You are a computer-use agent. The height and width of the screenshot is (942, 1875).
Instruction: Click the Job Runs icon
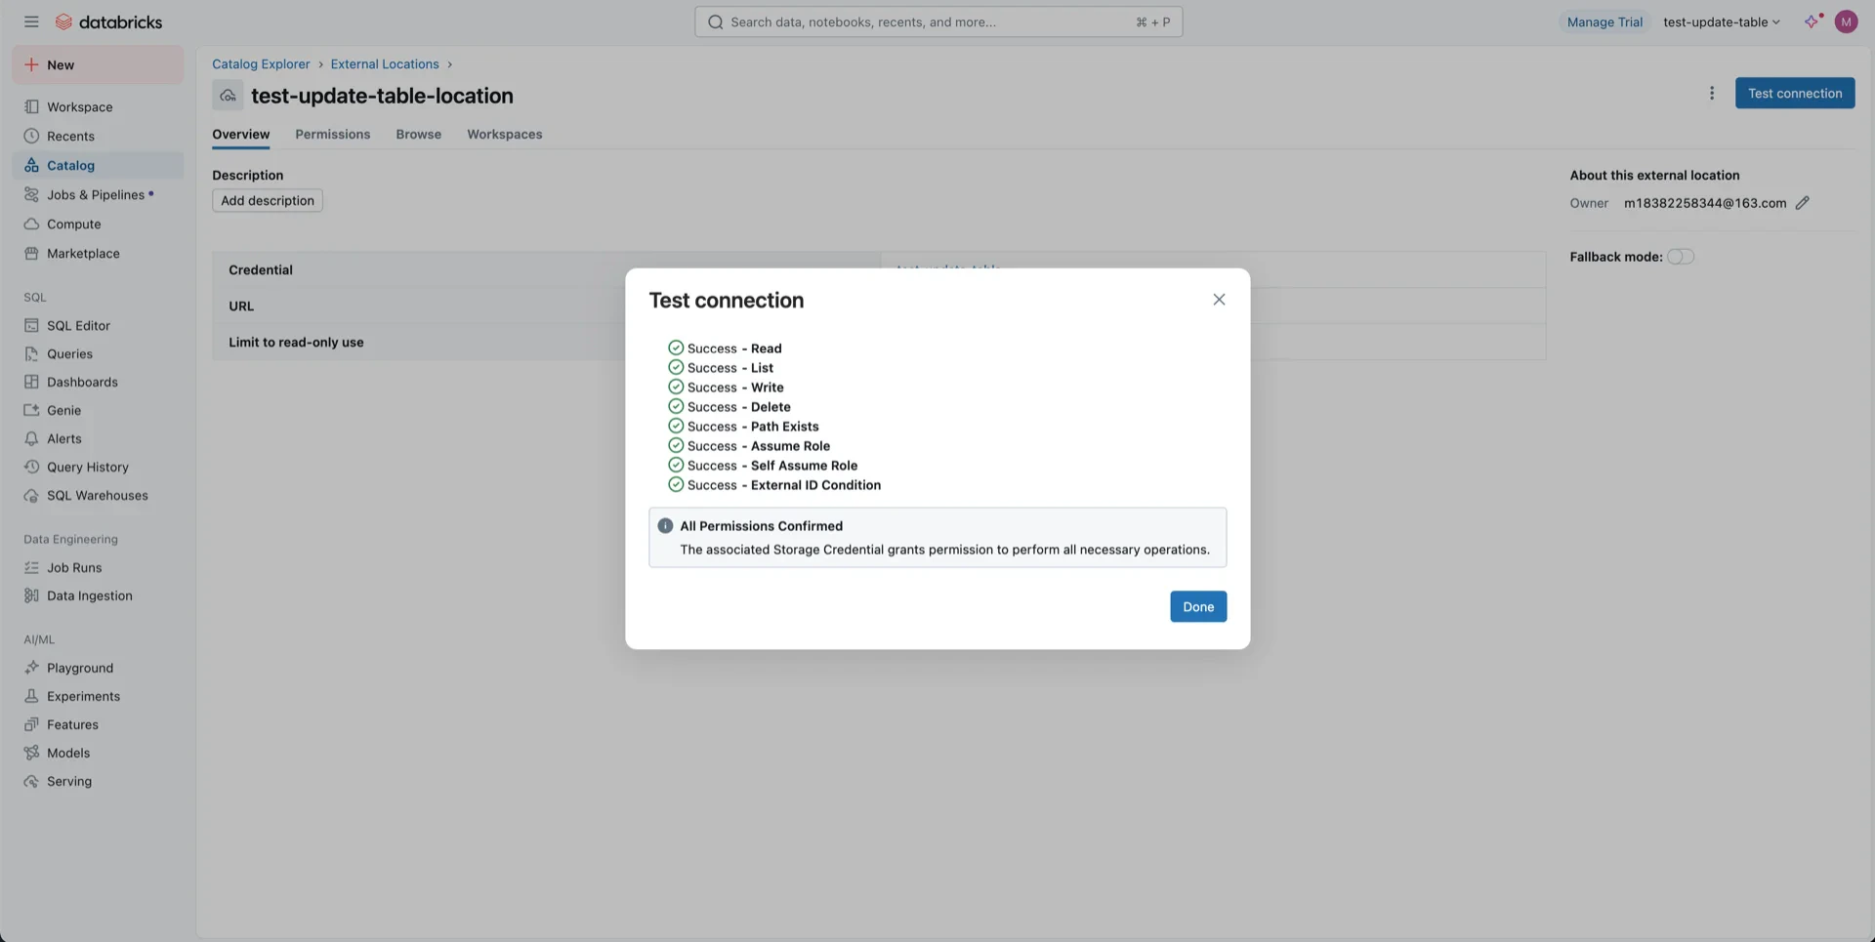click(x=31, y=568)
